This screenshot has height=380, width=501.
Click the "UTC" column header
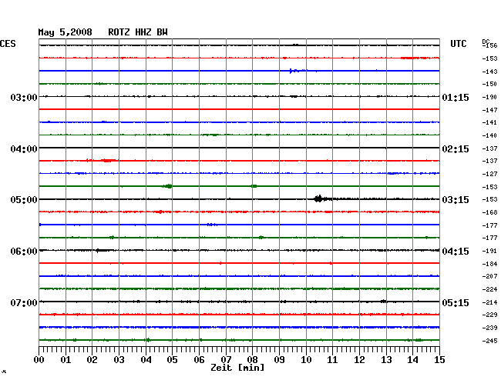click(458, 44)
